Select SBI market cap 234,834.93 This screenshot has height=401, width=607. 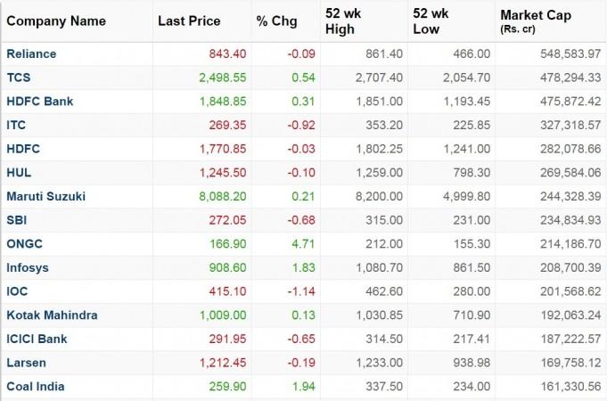point(570,220)
